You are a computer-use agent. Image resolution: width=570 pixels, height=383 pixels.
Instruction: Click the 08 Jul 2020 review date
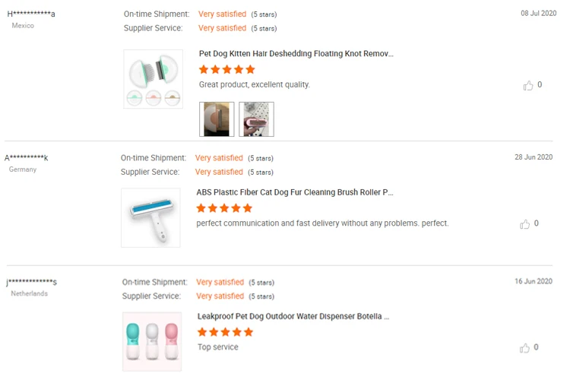(x=538, y=14)
